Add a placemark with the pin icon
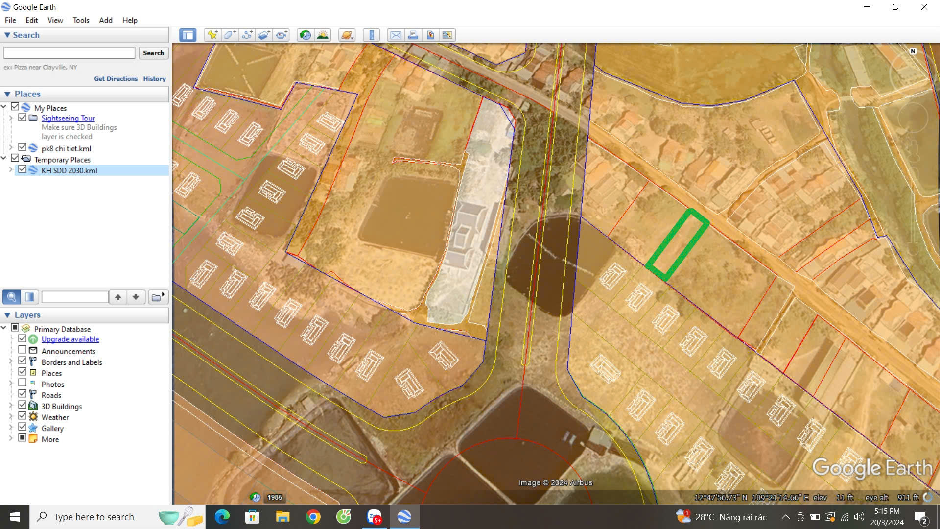This screenshot has height=529, width=940. tap(212, 35)
